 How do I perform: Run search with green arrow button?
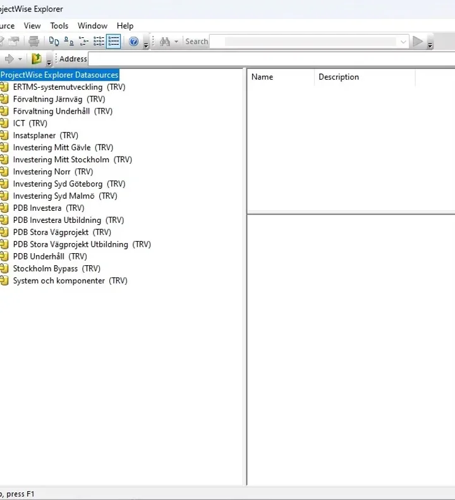coord(418,42)
